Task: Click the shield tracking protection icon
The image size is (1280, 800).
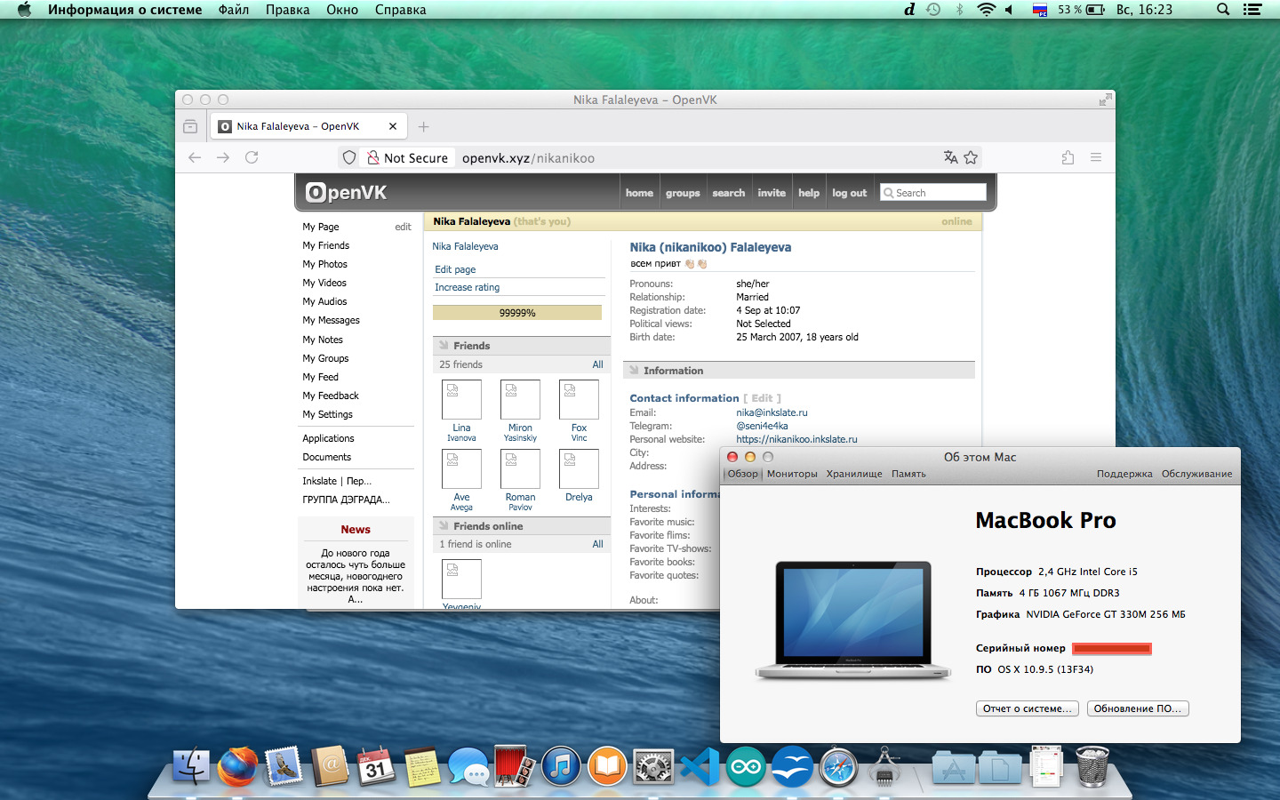Action: pos(349,157)
